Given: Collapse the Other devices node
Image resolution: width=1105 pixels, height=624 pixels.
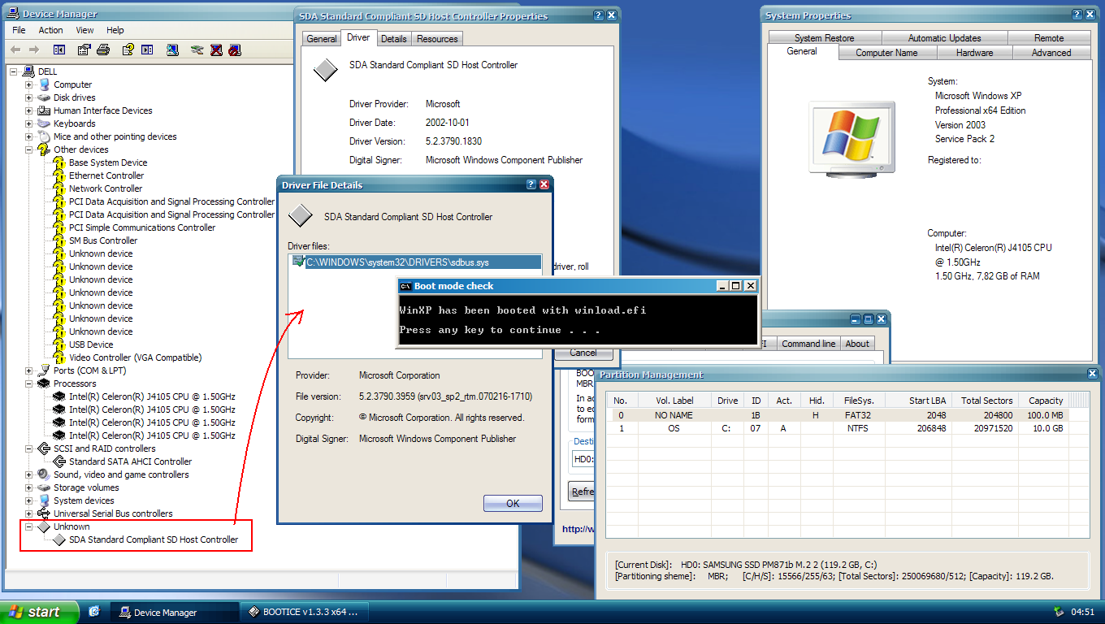Looking at the screenshot, I should click(28, 149).
